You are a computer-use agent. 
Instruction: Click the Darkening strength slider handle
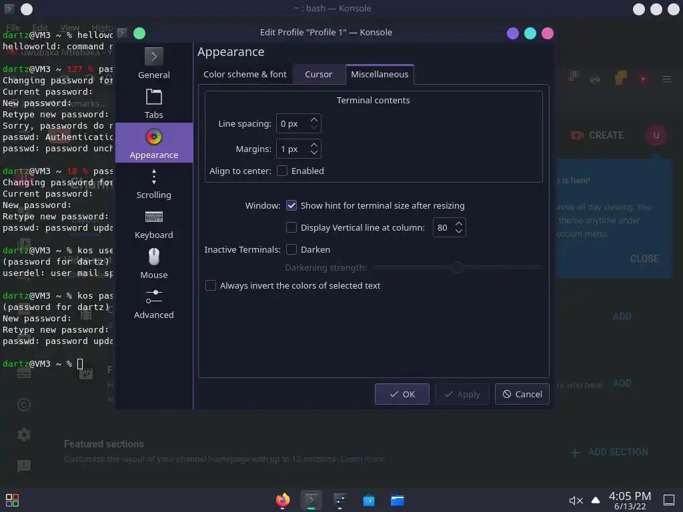click(x=457, y=267)
